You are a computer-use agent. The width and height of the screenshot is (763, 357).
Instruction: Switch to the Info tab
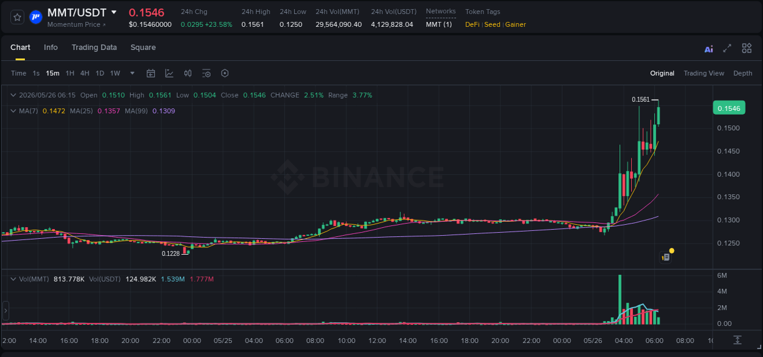(51, 48)
